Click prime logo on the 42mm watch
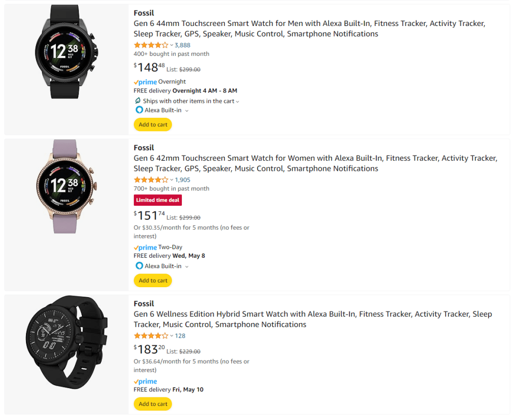Image resolution: width=511 pixels, height=418 pixels. (x=145, y=248)
